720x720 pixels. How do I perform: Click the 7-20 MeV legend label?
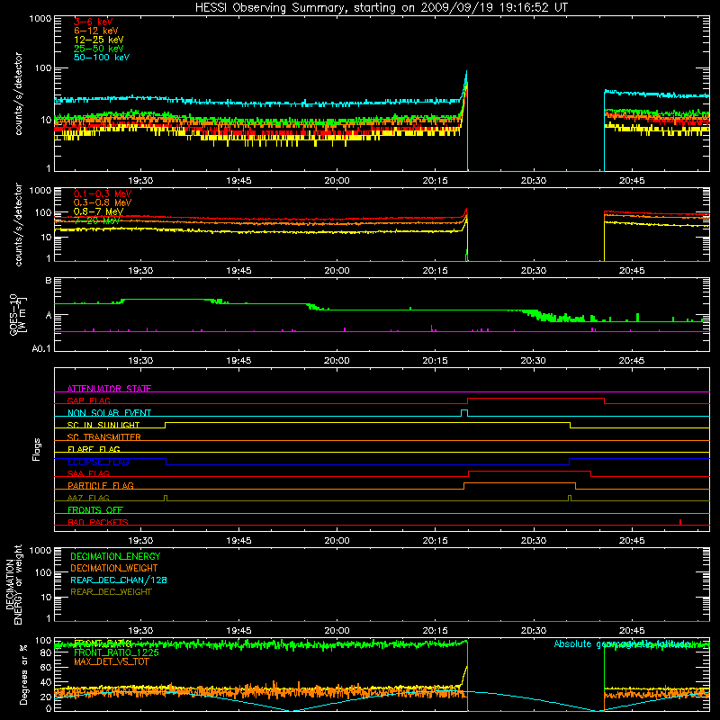tap(97, 220)
